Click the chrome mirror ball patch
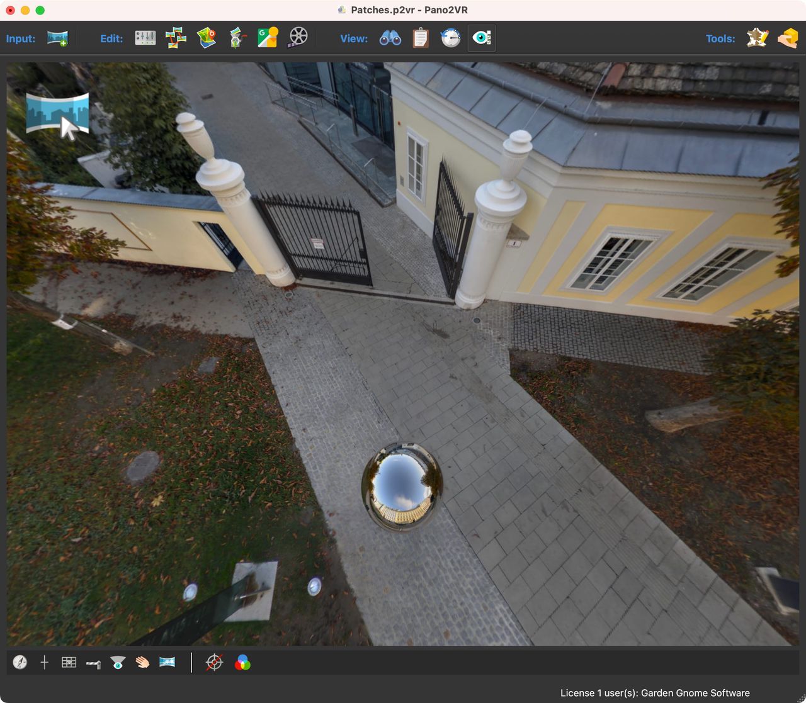The width and height of the screenshot is (806, 703). coord(402,486)
